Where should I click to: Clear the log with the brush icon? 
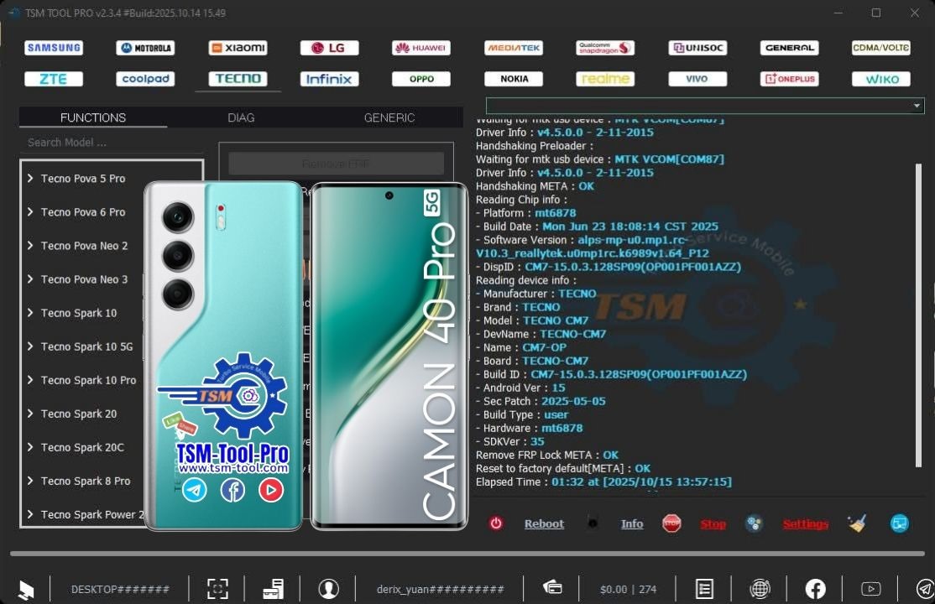click(857, 523)
